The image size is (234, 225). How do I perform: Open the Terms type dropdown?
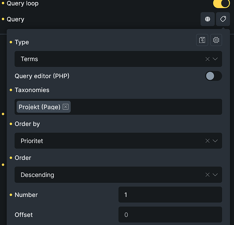pos(118,59)
